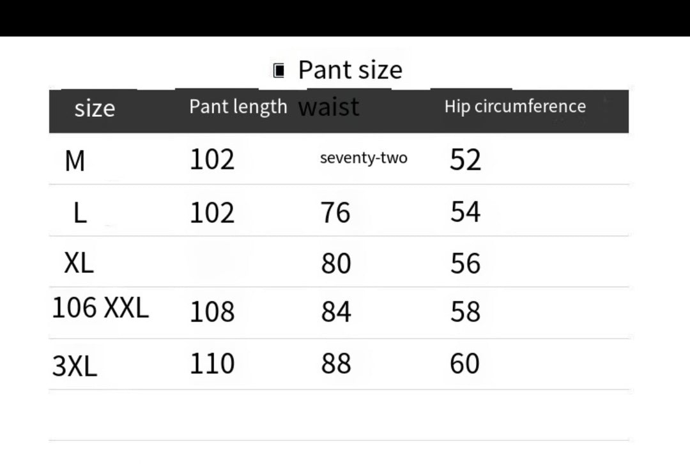Select pant length value 110
The width and height of the screenshot is (690, 464).
212,364
